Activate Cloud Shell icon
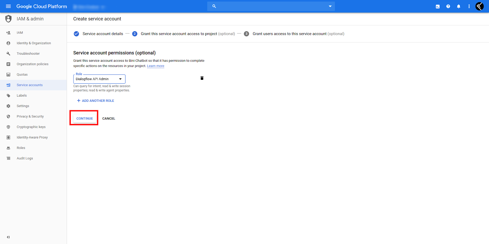This screenshot has width=489, height=244. tap(438, 6)
